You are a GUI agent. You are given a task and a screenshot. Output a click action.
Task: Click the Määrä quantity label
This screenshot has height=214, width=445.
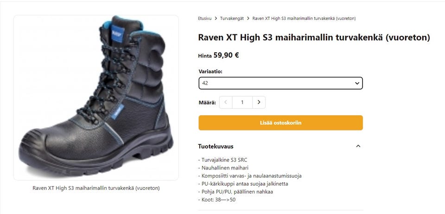[207, 102]
